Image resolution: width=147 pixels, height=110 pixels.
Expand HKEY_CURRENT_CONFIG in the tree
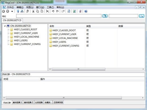8,44
